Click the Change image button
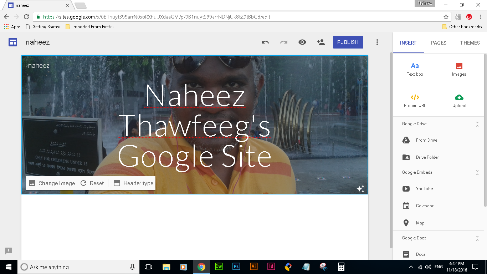This screenshot has width=487, height=274. click(x=52, y=183)
